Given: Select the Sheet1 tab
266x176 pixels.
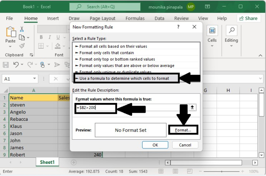Looking at the screenshot, I should (x=47, y=162).
